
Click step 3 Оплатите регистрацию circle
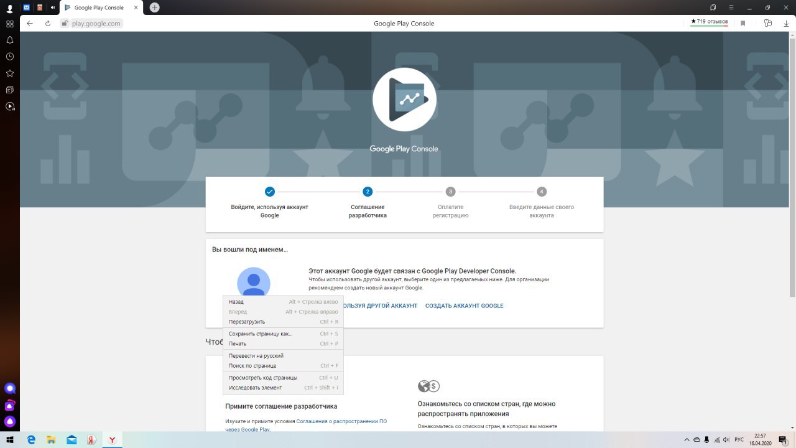450,192
